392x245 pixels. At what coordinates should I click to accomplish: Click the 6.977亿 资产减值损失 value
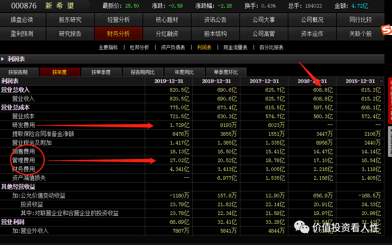(x=227, y=178)
